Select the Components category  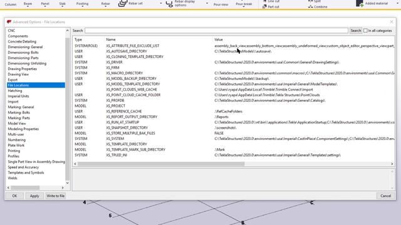pyautogui.click(x=18, y=36)
